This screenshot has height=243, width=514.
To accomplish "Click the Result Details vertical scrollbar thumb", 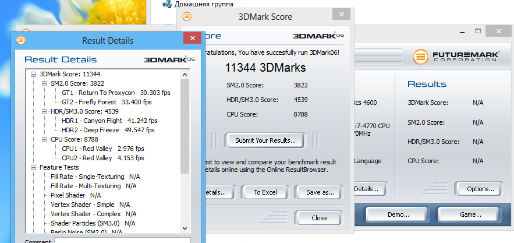I will coord(185,126).
